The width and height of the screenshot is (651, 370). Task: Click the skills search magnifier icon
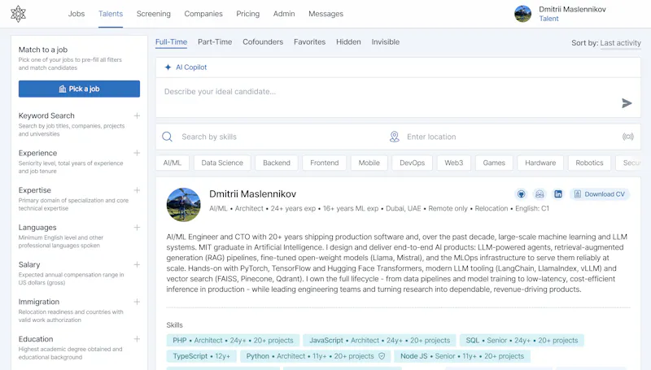point(167,137)
